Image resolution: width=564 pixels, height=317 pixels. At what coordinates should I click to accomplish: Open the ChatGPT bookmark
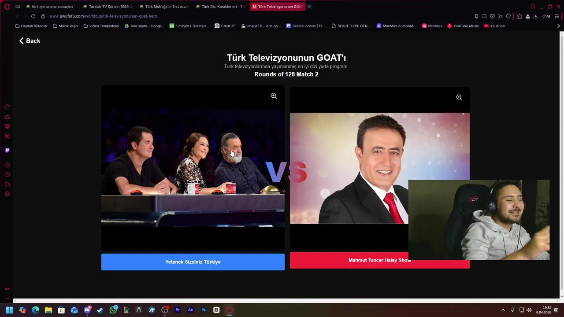(x=225, y=26)
